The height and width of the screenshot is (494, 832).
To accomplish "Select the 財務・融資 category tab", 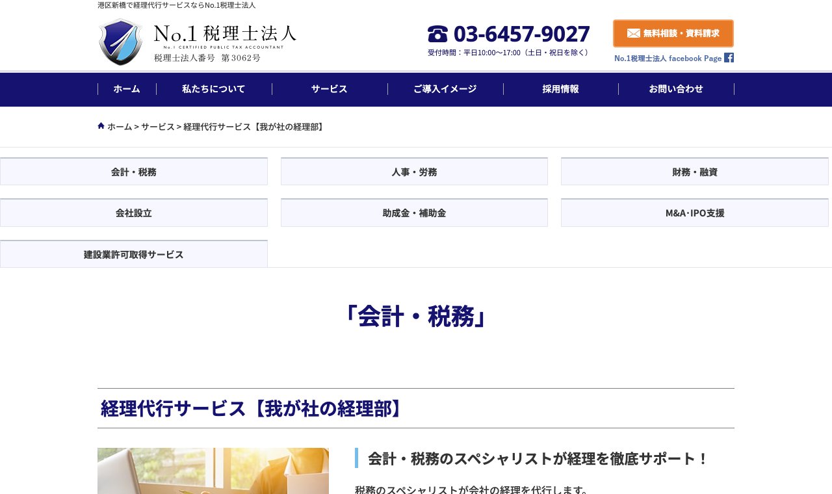I will point(695,172).
